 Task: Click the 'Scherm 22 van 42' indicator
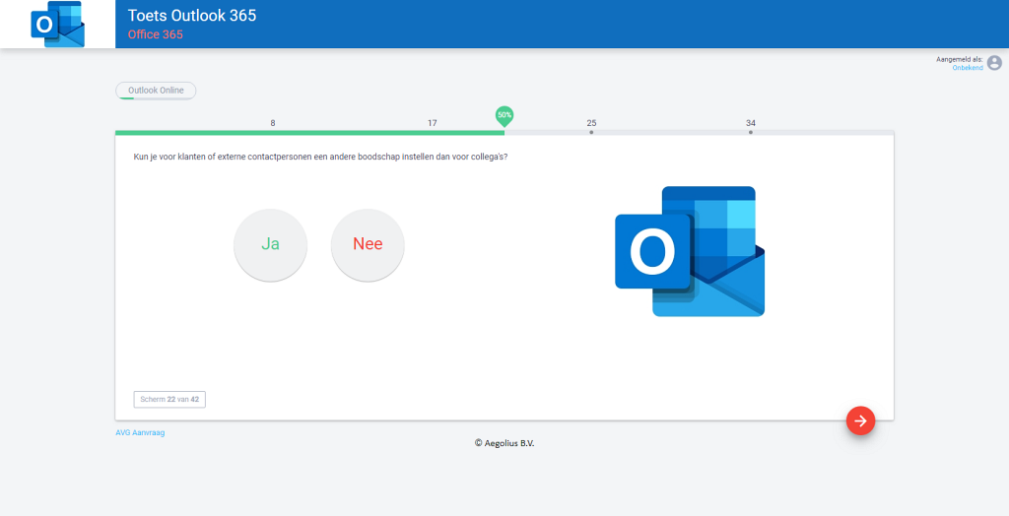(169, 400)
